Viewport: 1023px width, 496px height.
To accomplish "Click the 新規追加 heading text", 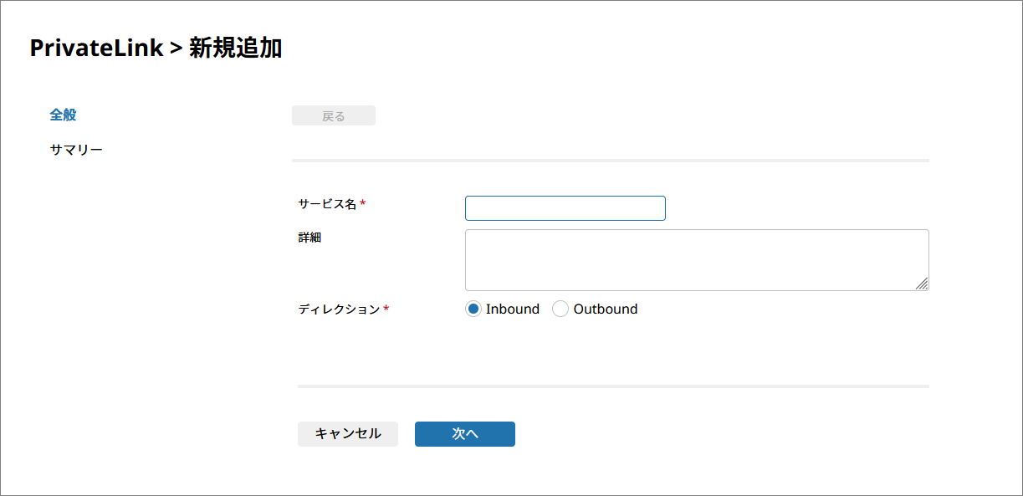I will click(x=235, y=49).
